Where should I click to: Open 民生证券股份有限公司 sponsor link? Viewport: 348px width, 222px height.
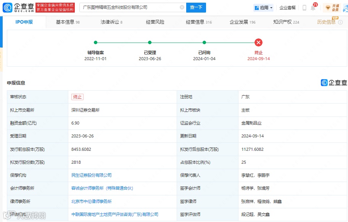pos(92,175)
